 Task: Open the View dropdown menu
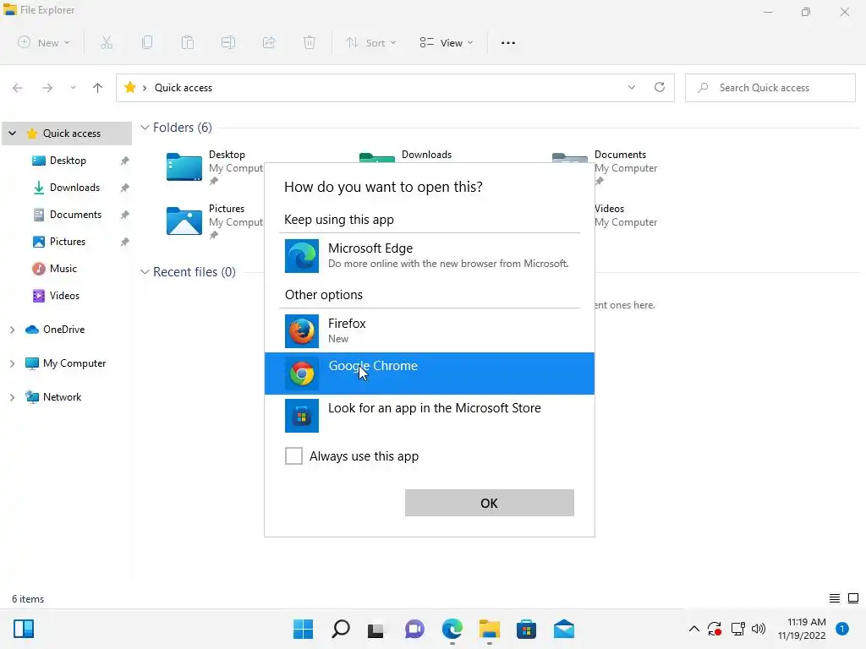tap(447, 42)
